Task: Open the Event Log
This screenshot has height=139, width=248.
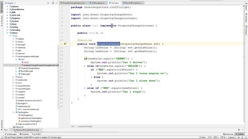Action: click(x=228, y=134)
